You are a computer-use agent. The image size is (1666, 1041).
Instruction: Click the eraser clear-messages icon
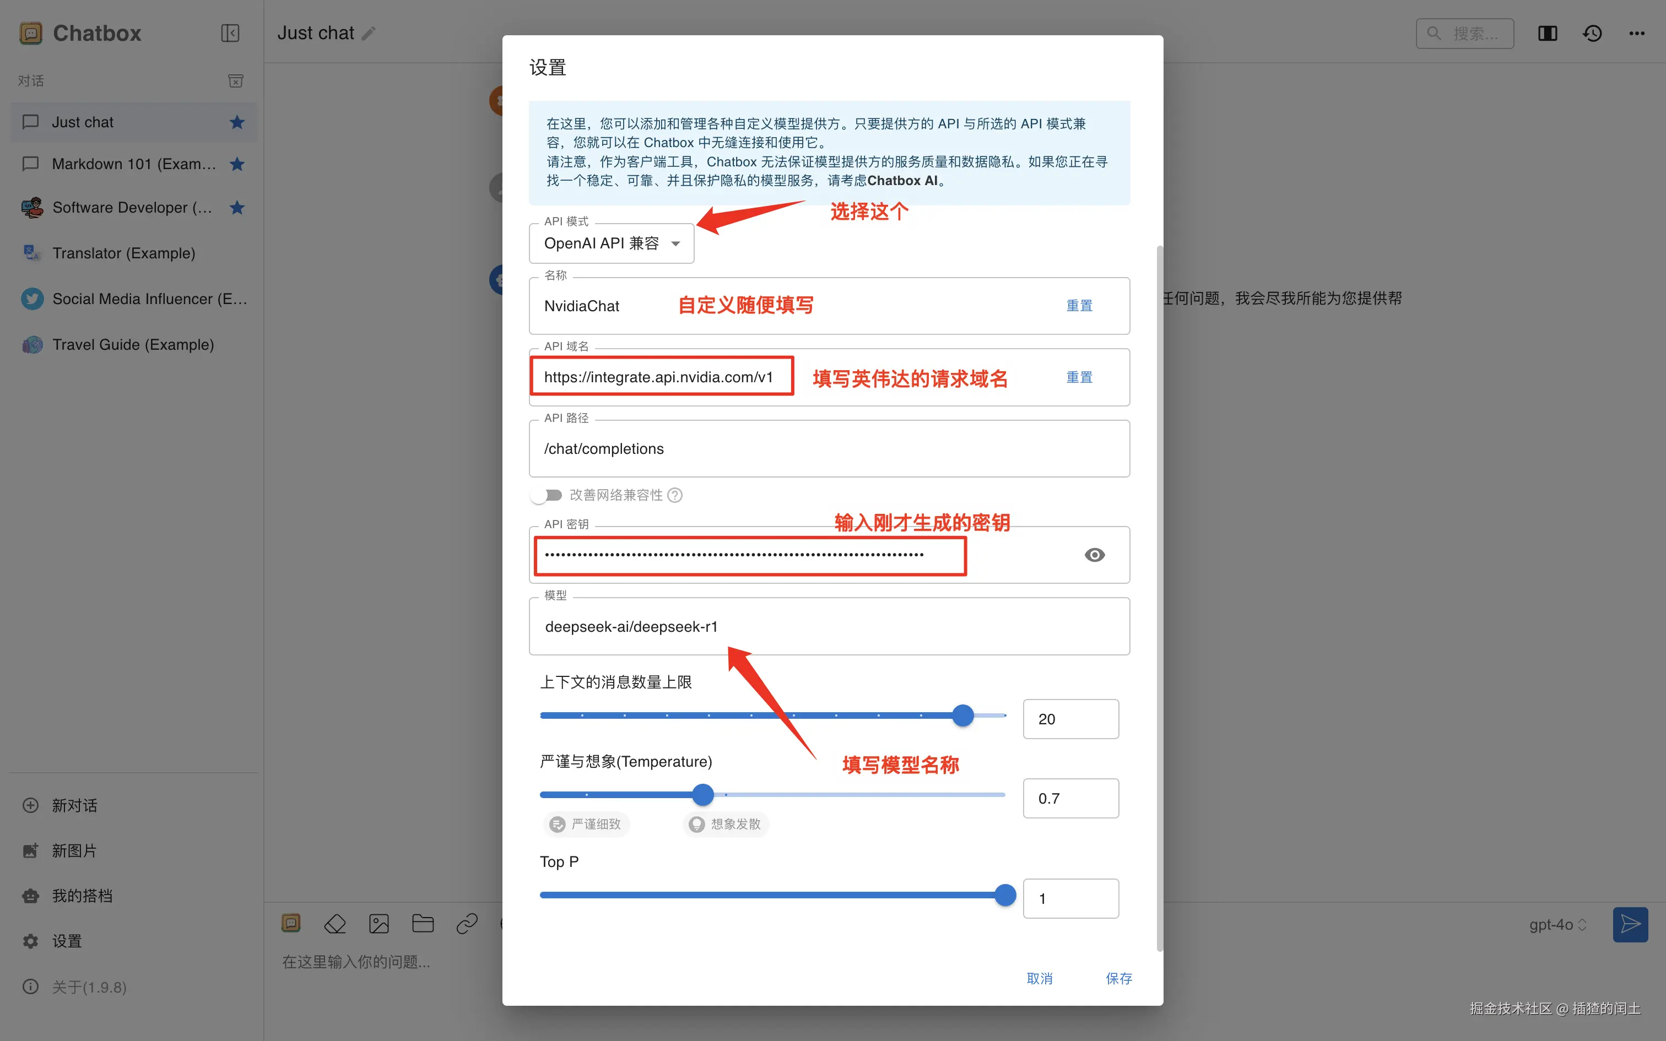click(x=334, y=924)
